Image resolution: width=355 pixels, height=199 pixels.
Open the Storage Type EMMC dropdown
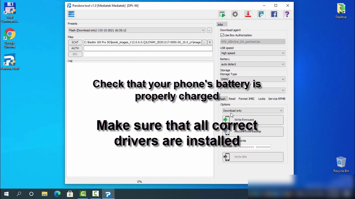(253, 79)
